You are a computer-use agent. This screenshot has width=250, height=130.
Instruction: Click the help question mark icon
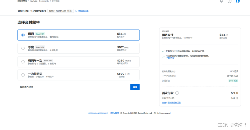(x=229, y=1)
